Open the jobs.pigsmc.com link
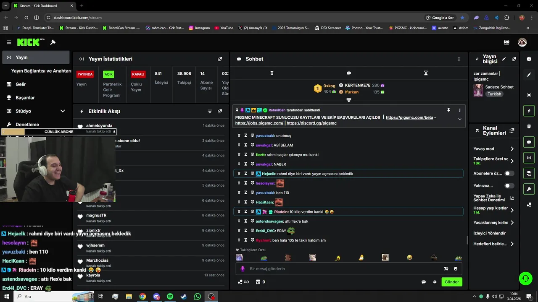This screenshot has width=538, height=302. coord(259,123)
